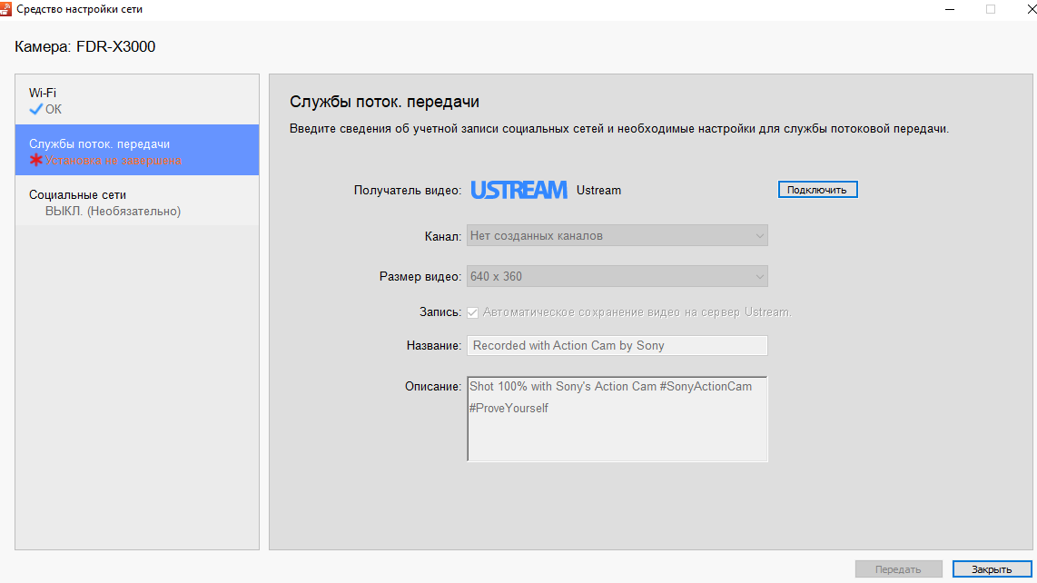Click the Установка не завершена status text

pos(114,160)
